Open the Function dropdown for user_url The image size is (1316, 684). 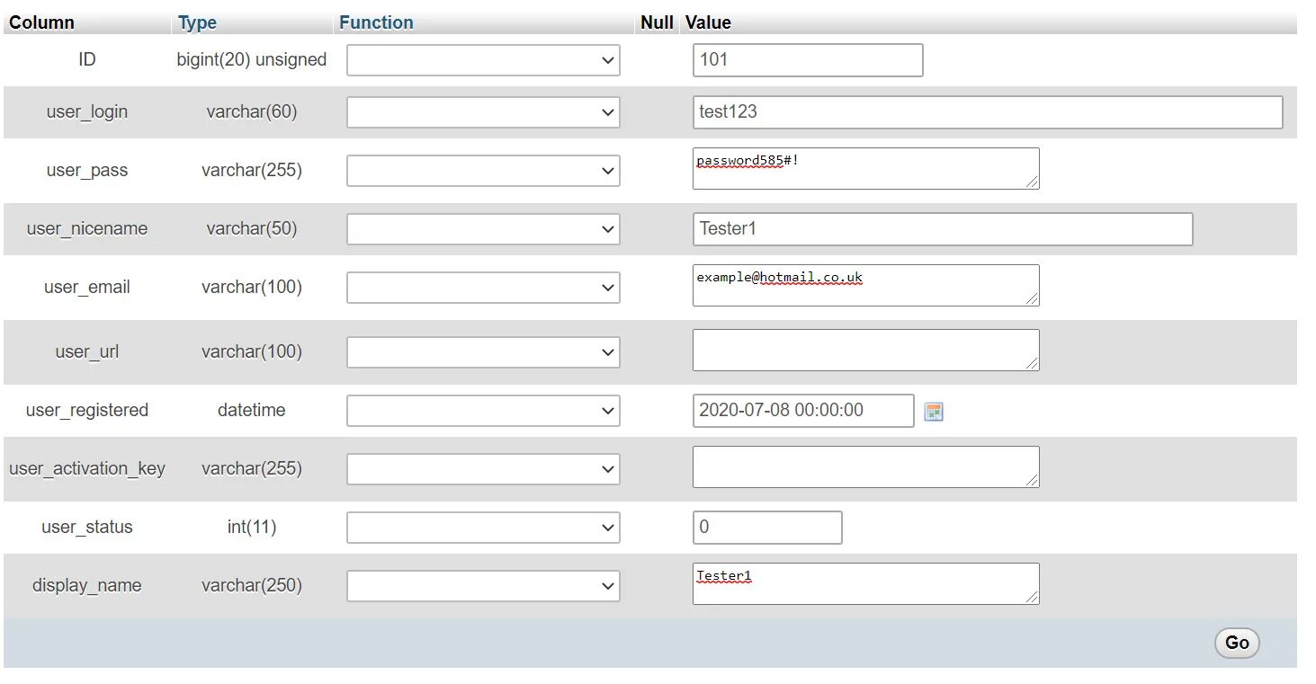483,352
